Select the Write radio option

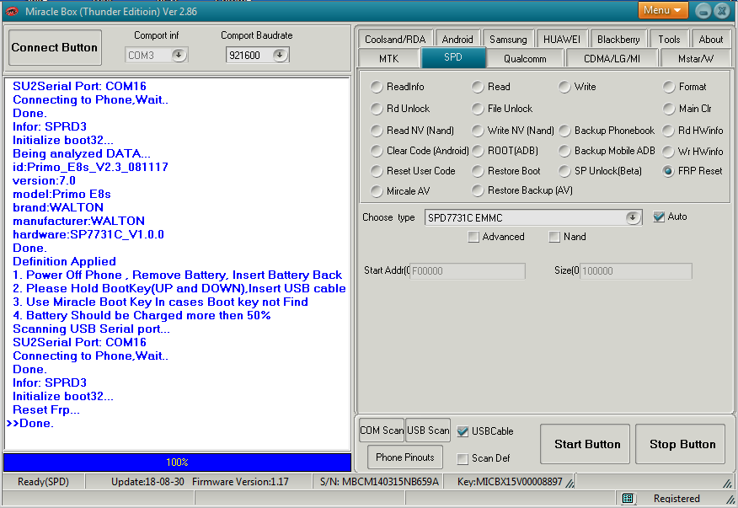click(577, 87)
